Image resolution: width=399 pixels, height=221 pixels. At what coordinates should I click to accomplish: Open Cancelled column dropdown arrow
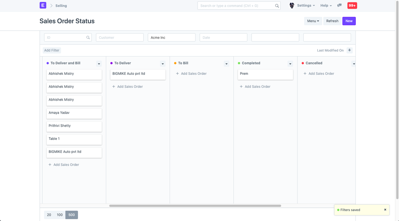point(353,64)
